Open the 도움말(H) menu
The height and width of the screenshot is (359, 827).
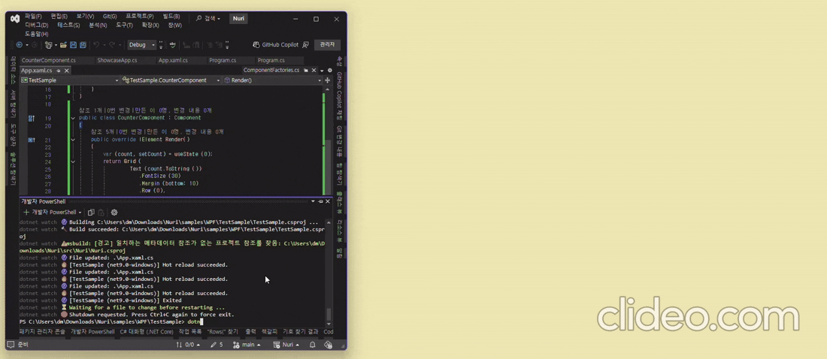point(37,34)
